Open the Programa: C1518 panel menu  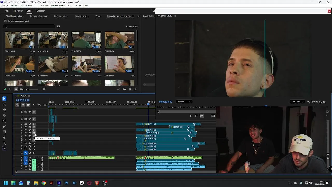175,16
